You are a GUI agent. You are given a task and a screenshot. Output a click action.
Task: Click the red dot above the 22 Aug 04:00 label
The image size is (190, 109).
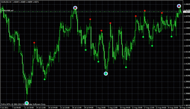tap(162, 13)
